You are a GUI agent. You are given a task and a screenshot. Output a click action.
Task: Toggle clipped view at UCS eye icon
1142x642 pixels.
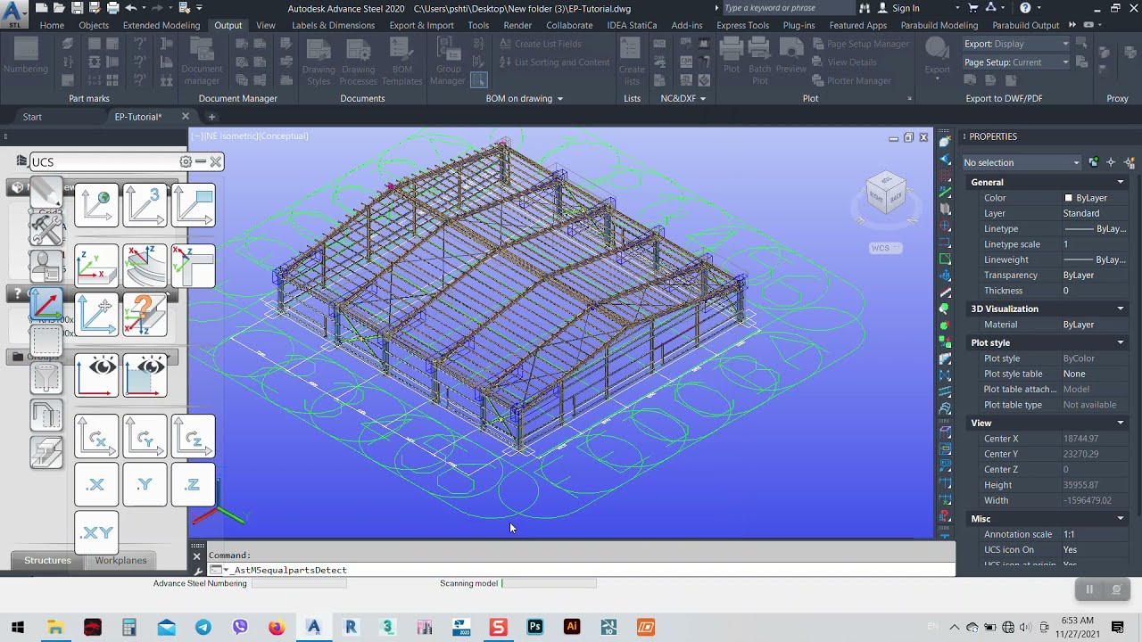click(x=145, y=375)
